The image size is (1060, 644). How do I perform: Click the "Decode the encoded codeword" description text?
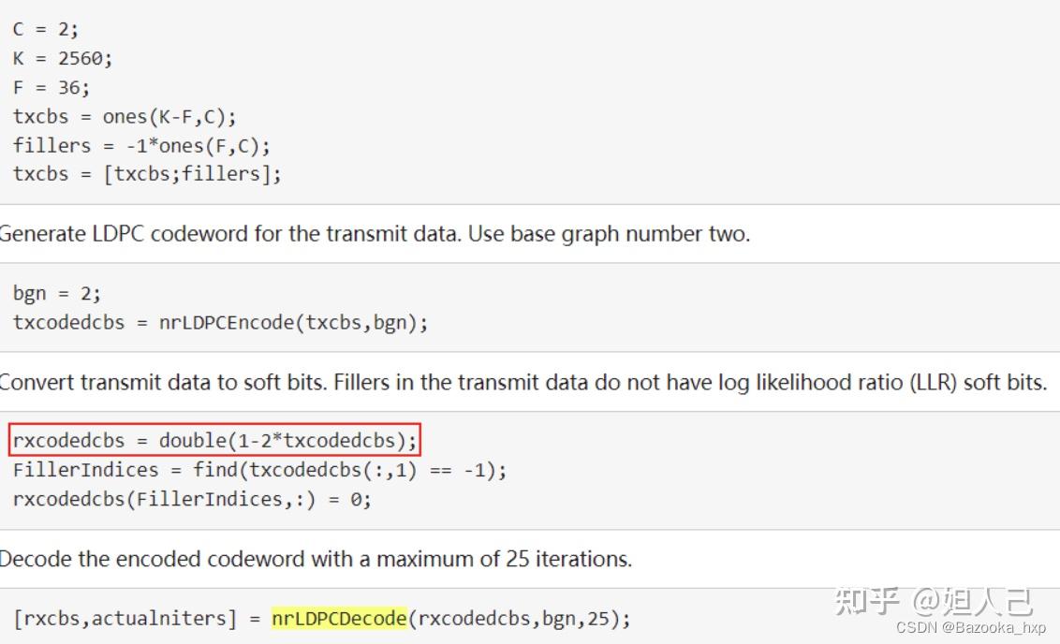point(315,559)
